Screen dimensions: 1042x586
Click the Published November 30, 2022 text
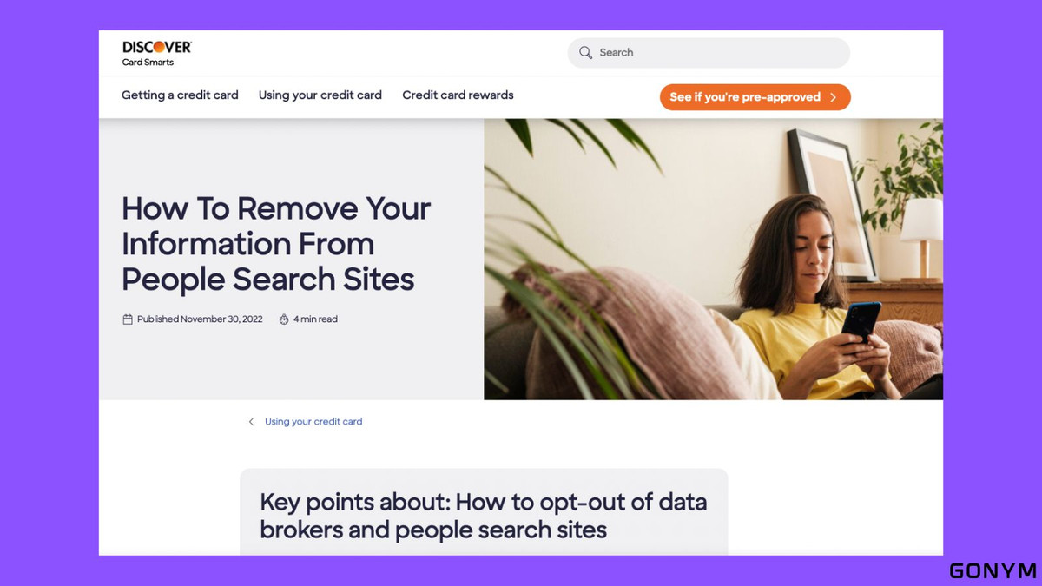click(200, 319)
